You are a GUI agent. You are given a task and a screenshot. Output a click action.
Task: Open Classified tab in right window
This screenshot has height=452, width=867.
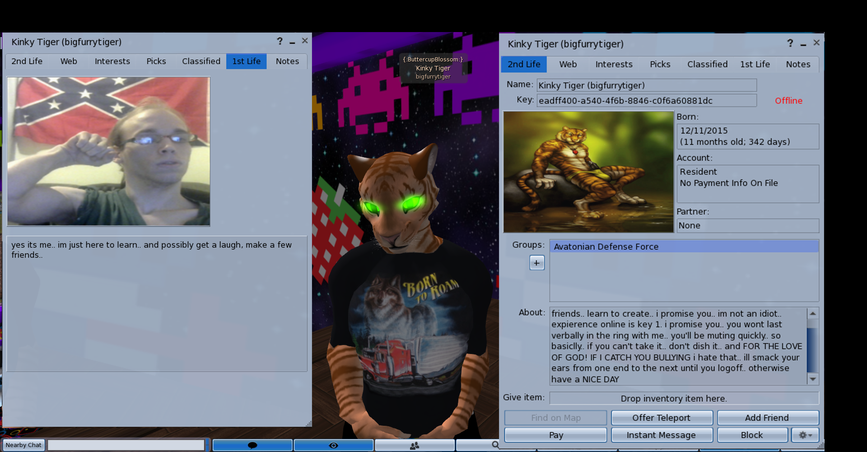pyautogui.click(x=707, y=64)
